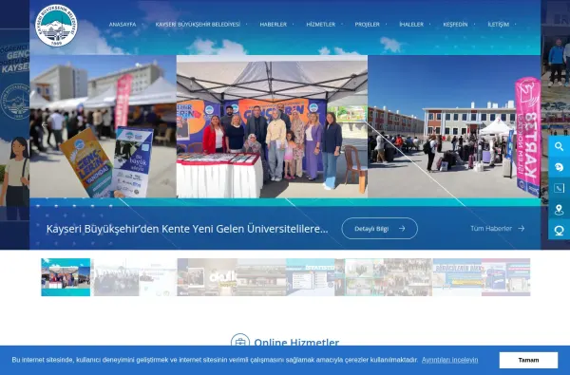Click the photo of hand holding brochures
570x375 pixels.
coord(103,126)
